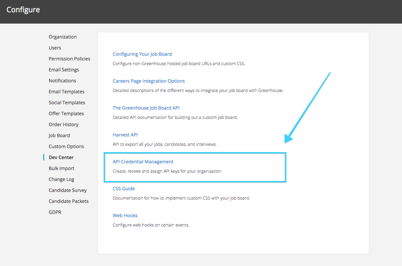Click text 'Configure web hooks on certain events'
The height and width of the screenshot is (266, 402).
click(x=151, y=225)
